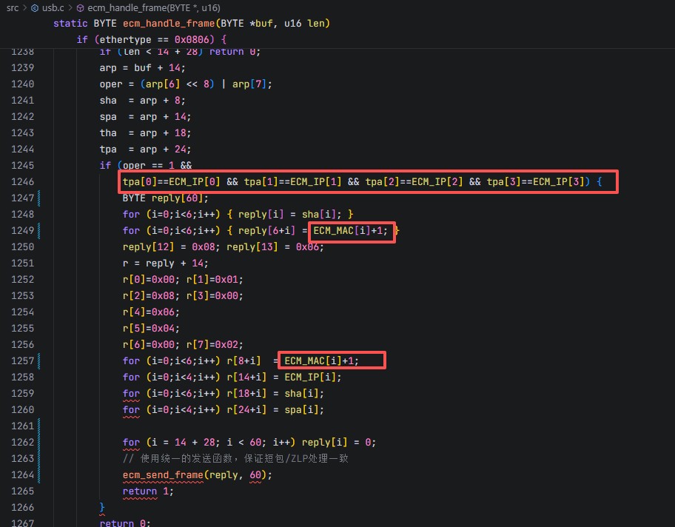
Task: Click the Chinese comment about ZLP handling
Action: [235, 459]
